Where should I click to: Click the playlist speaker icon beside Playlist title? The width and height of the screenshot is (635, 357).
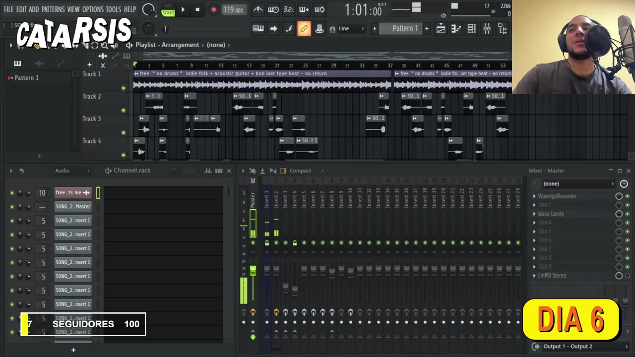tap(129, 45)
